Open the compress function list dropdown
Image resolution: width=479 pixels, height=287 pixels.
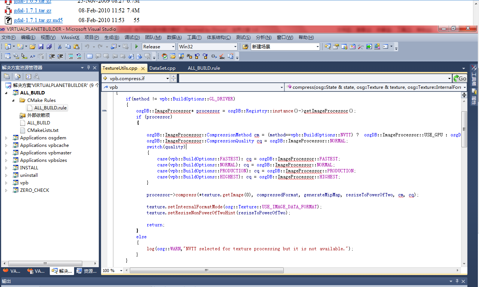pos(464,87)
